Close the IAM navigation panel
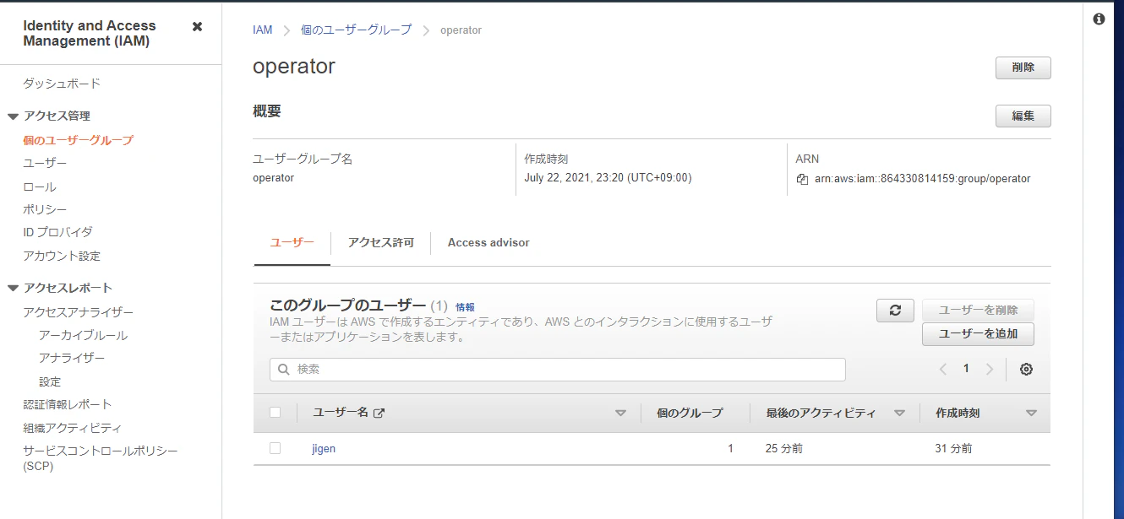 197,26
